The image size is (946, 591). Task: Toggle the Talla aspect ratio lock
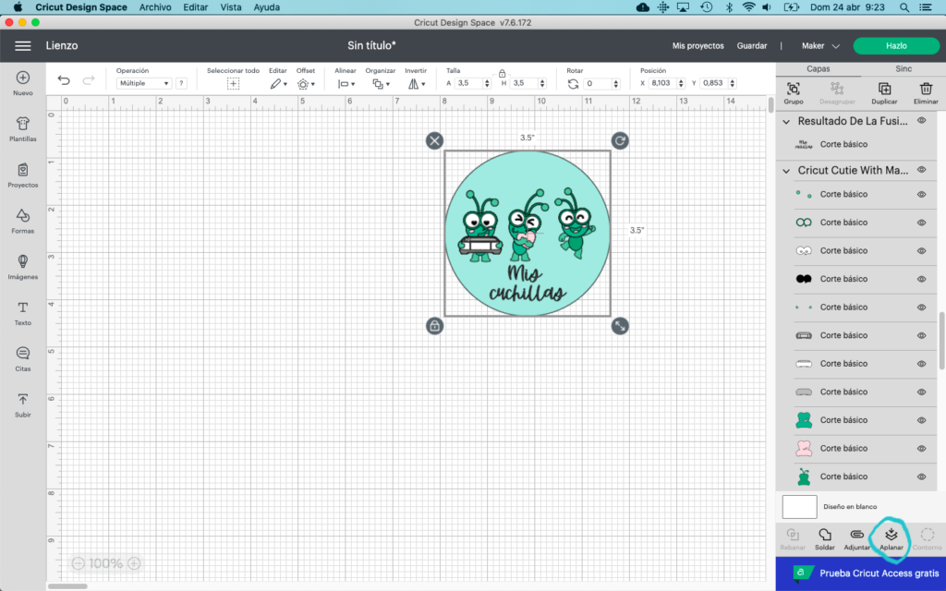pyautogui.click(x=502, y=74)
